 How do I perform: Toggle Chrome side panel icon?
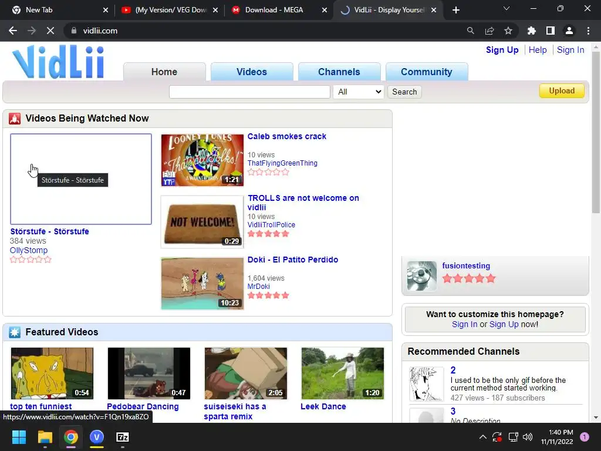coord(551,31)
